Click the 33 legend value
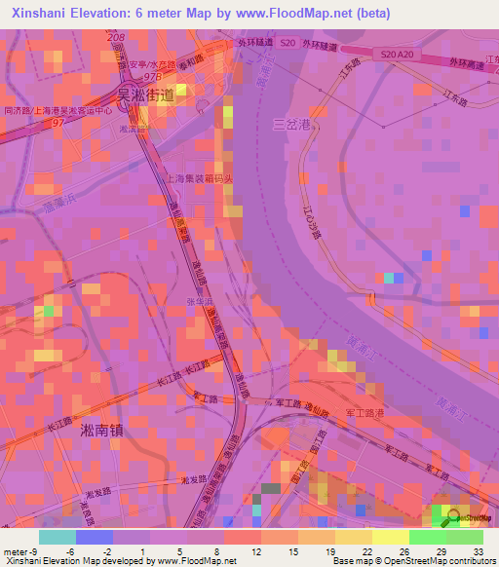 [x=479, y=552]
